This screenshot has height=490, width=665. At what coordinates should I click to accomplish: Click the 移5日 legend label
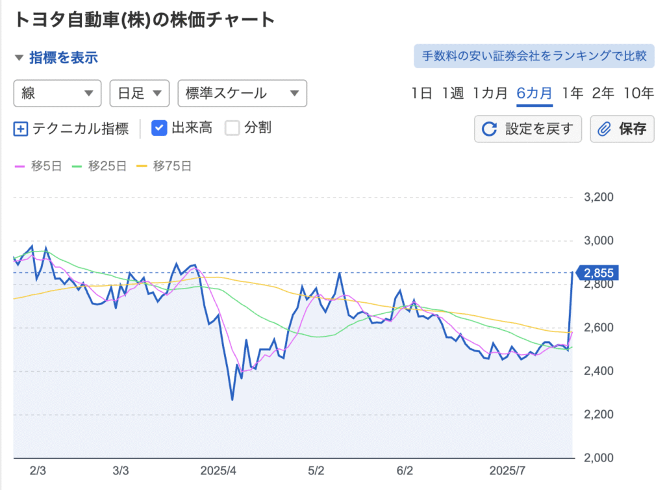(46, 166)
